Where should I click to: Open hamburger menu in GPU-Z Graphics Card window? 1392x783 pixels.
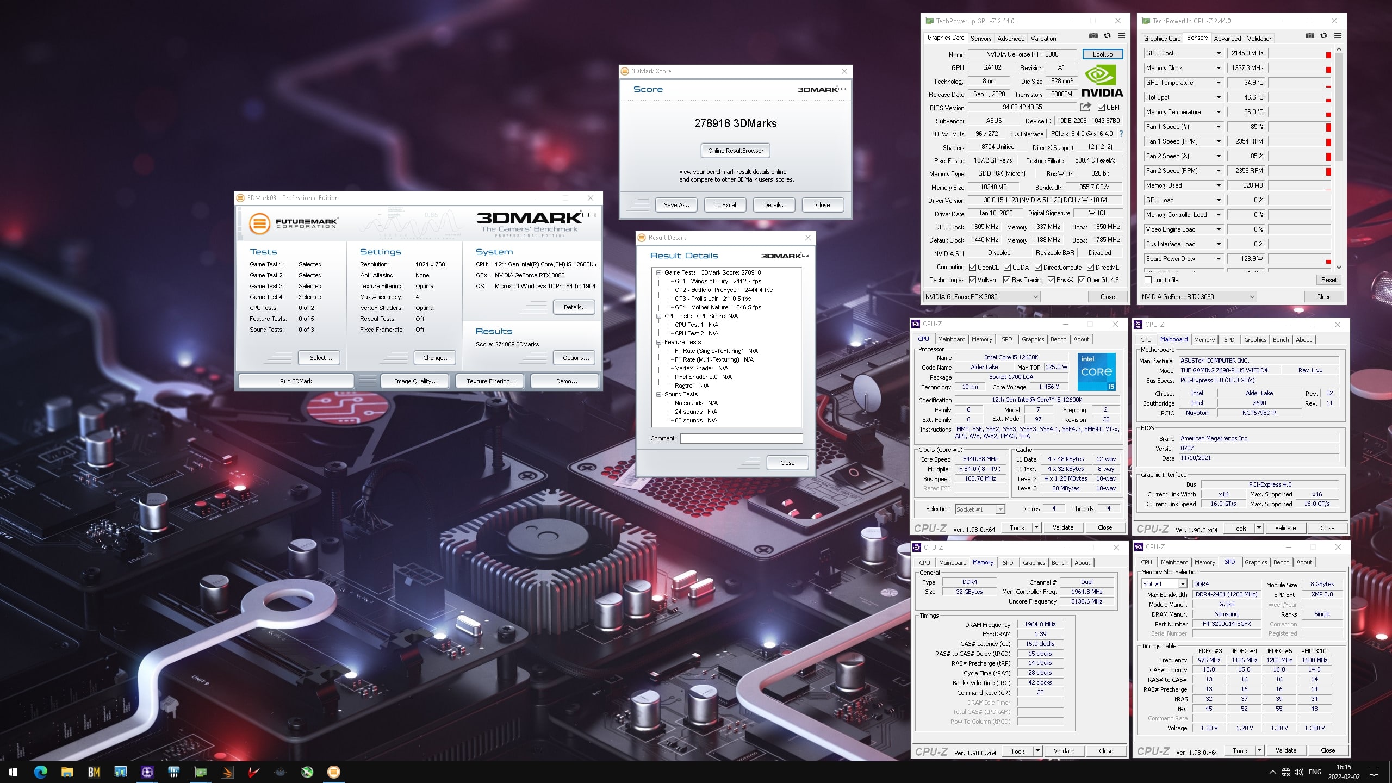point(1121,36)
